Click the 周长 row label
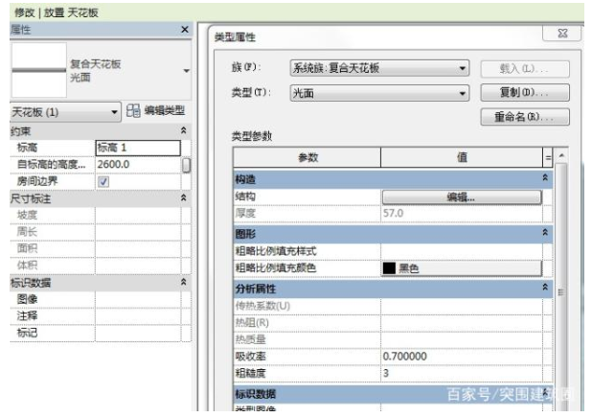 pos(27,232)
